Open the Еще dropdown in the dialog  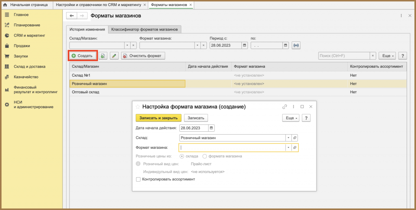[x=291, y=118]
